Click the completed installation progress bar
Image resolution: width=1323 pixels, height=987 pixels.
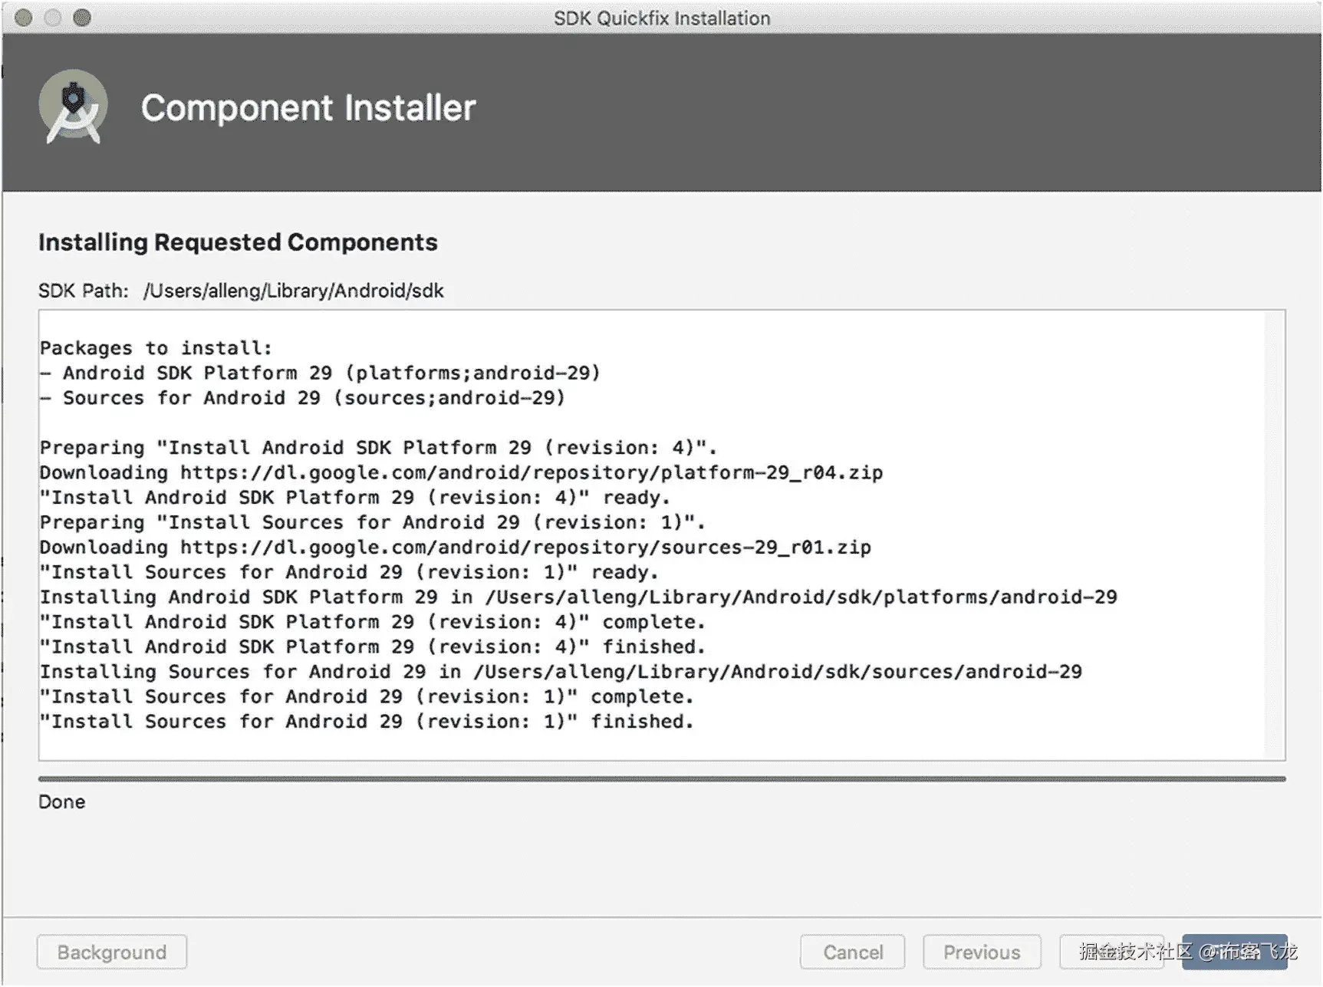[x=661, y=779]
